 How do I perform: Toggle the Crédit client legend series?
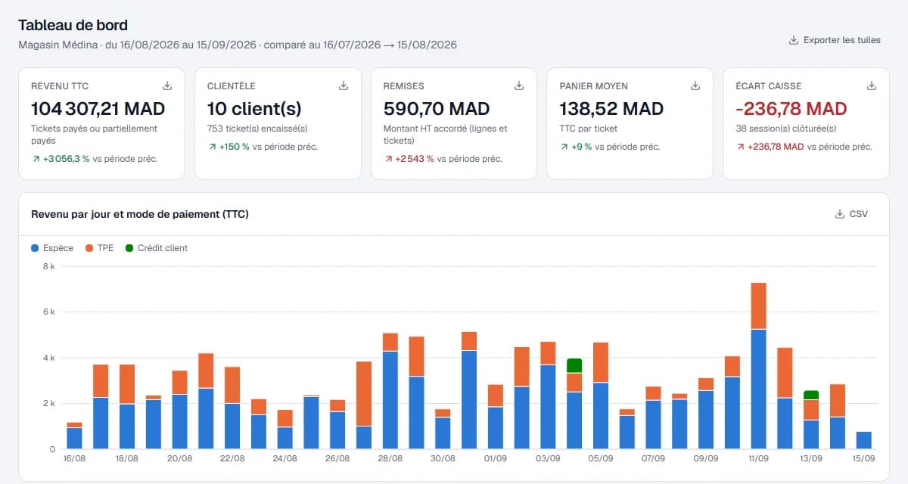(157, 248)
